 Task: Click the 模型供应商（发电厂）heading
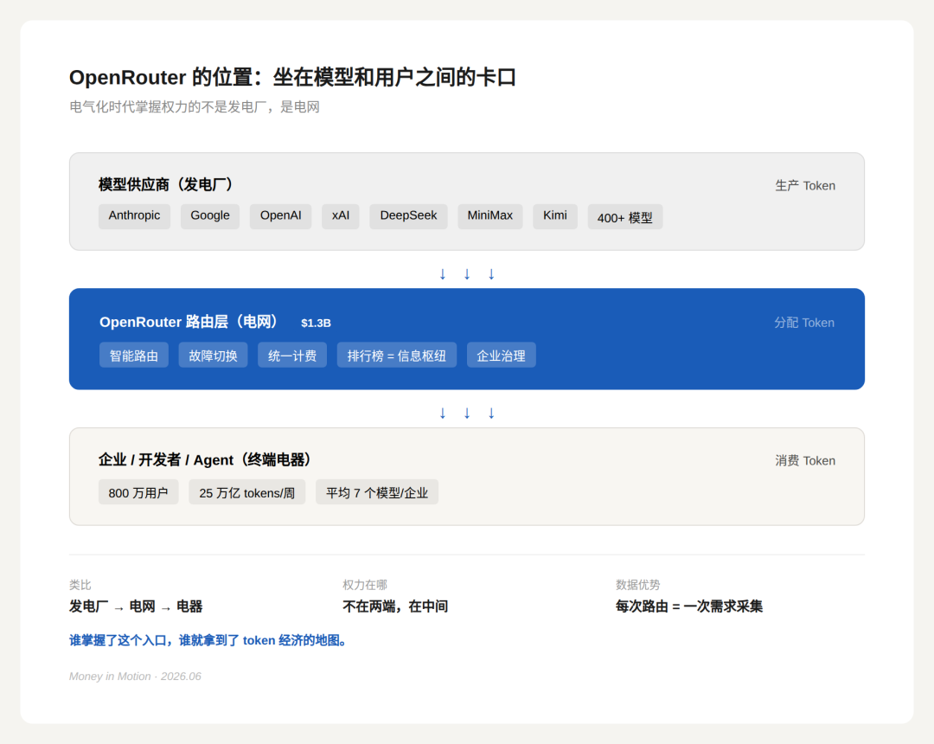coord(165,184)
